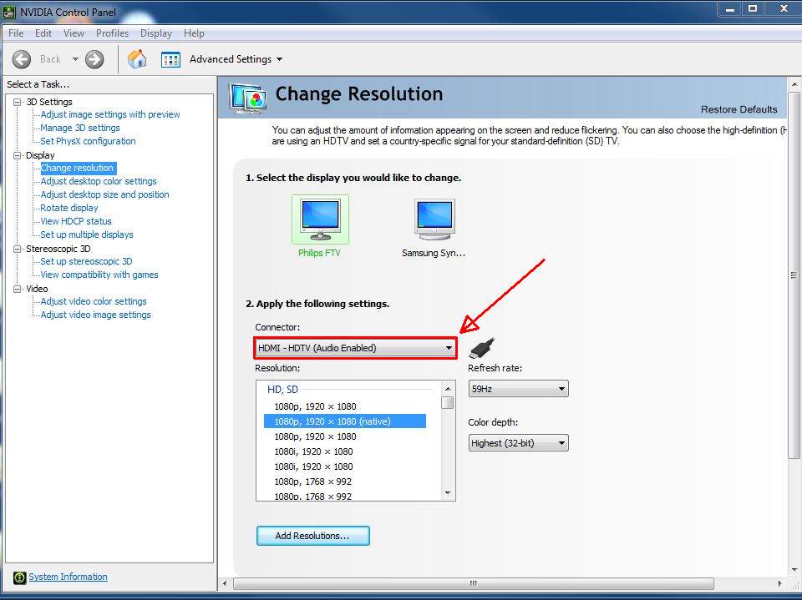Click the System Information icon

coord(19,577)
